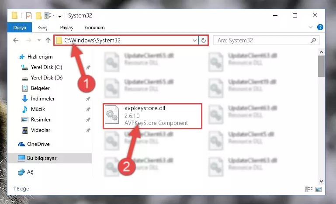336x204 pixels.
Task: Go up one folder level
Action: pos(48,40)
